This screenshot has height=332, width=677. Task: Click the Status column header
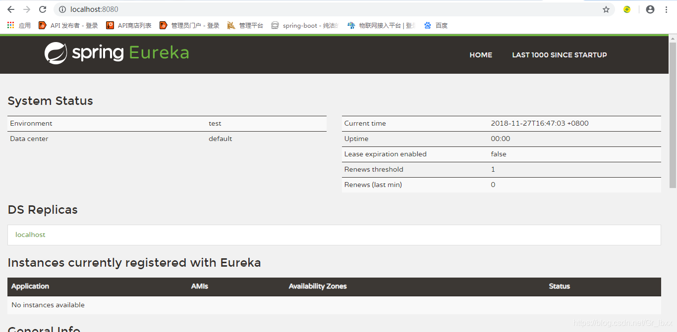point(560,286)
